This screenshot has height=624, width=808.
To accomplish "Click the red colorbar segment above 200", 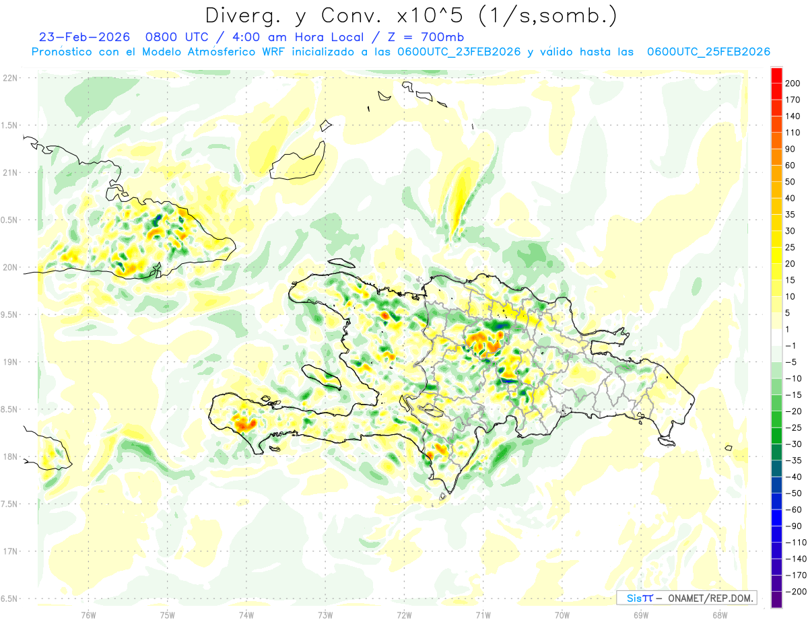I will [777, 75].
